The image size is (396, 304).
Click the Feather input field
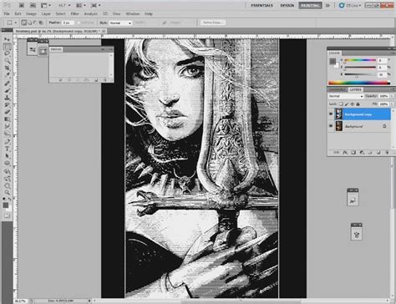point(68,23)
